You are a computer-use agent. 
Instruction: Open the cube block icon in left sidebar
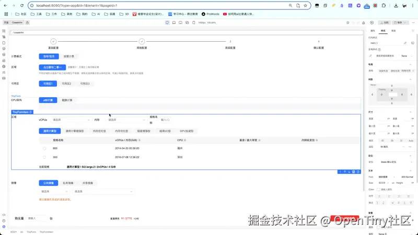[x=4, y=49]
